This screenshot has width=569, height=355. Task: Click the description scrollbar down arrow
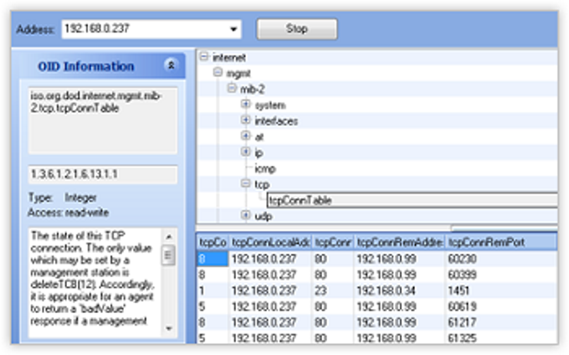[168, 329]
